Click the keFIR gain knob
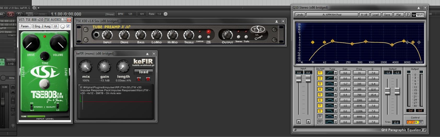The image size is (440, 137). [105, 67]
